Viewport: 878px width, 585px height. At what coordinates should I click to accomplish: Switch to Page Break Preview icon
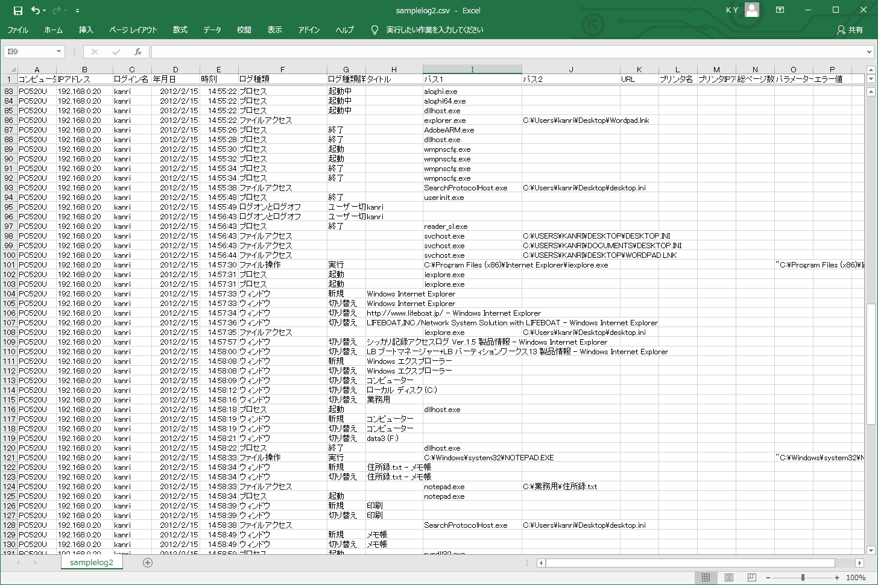751,577
